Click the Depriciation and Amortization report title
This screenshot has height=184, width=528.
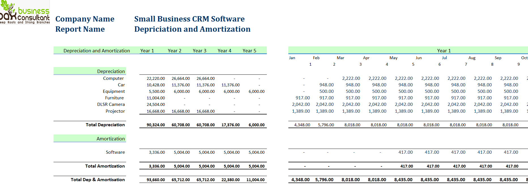point(192,29)
